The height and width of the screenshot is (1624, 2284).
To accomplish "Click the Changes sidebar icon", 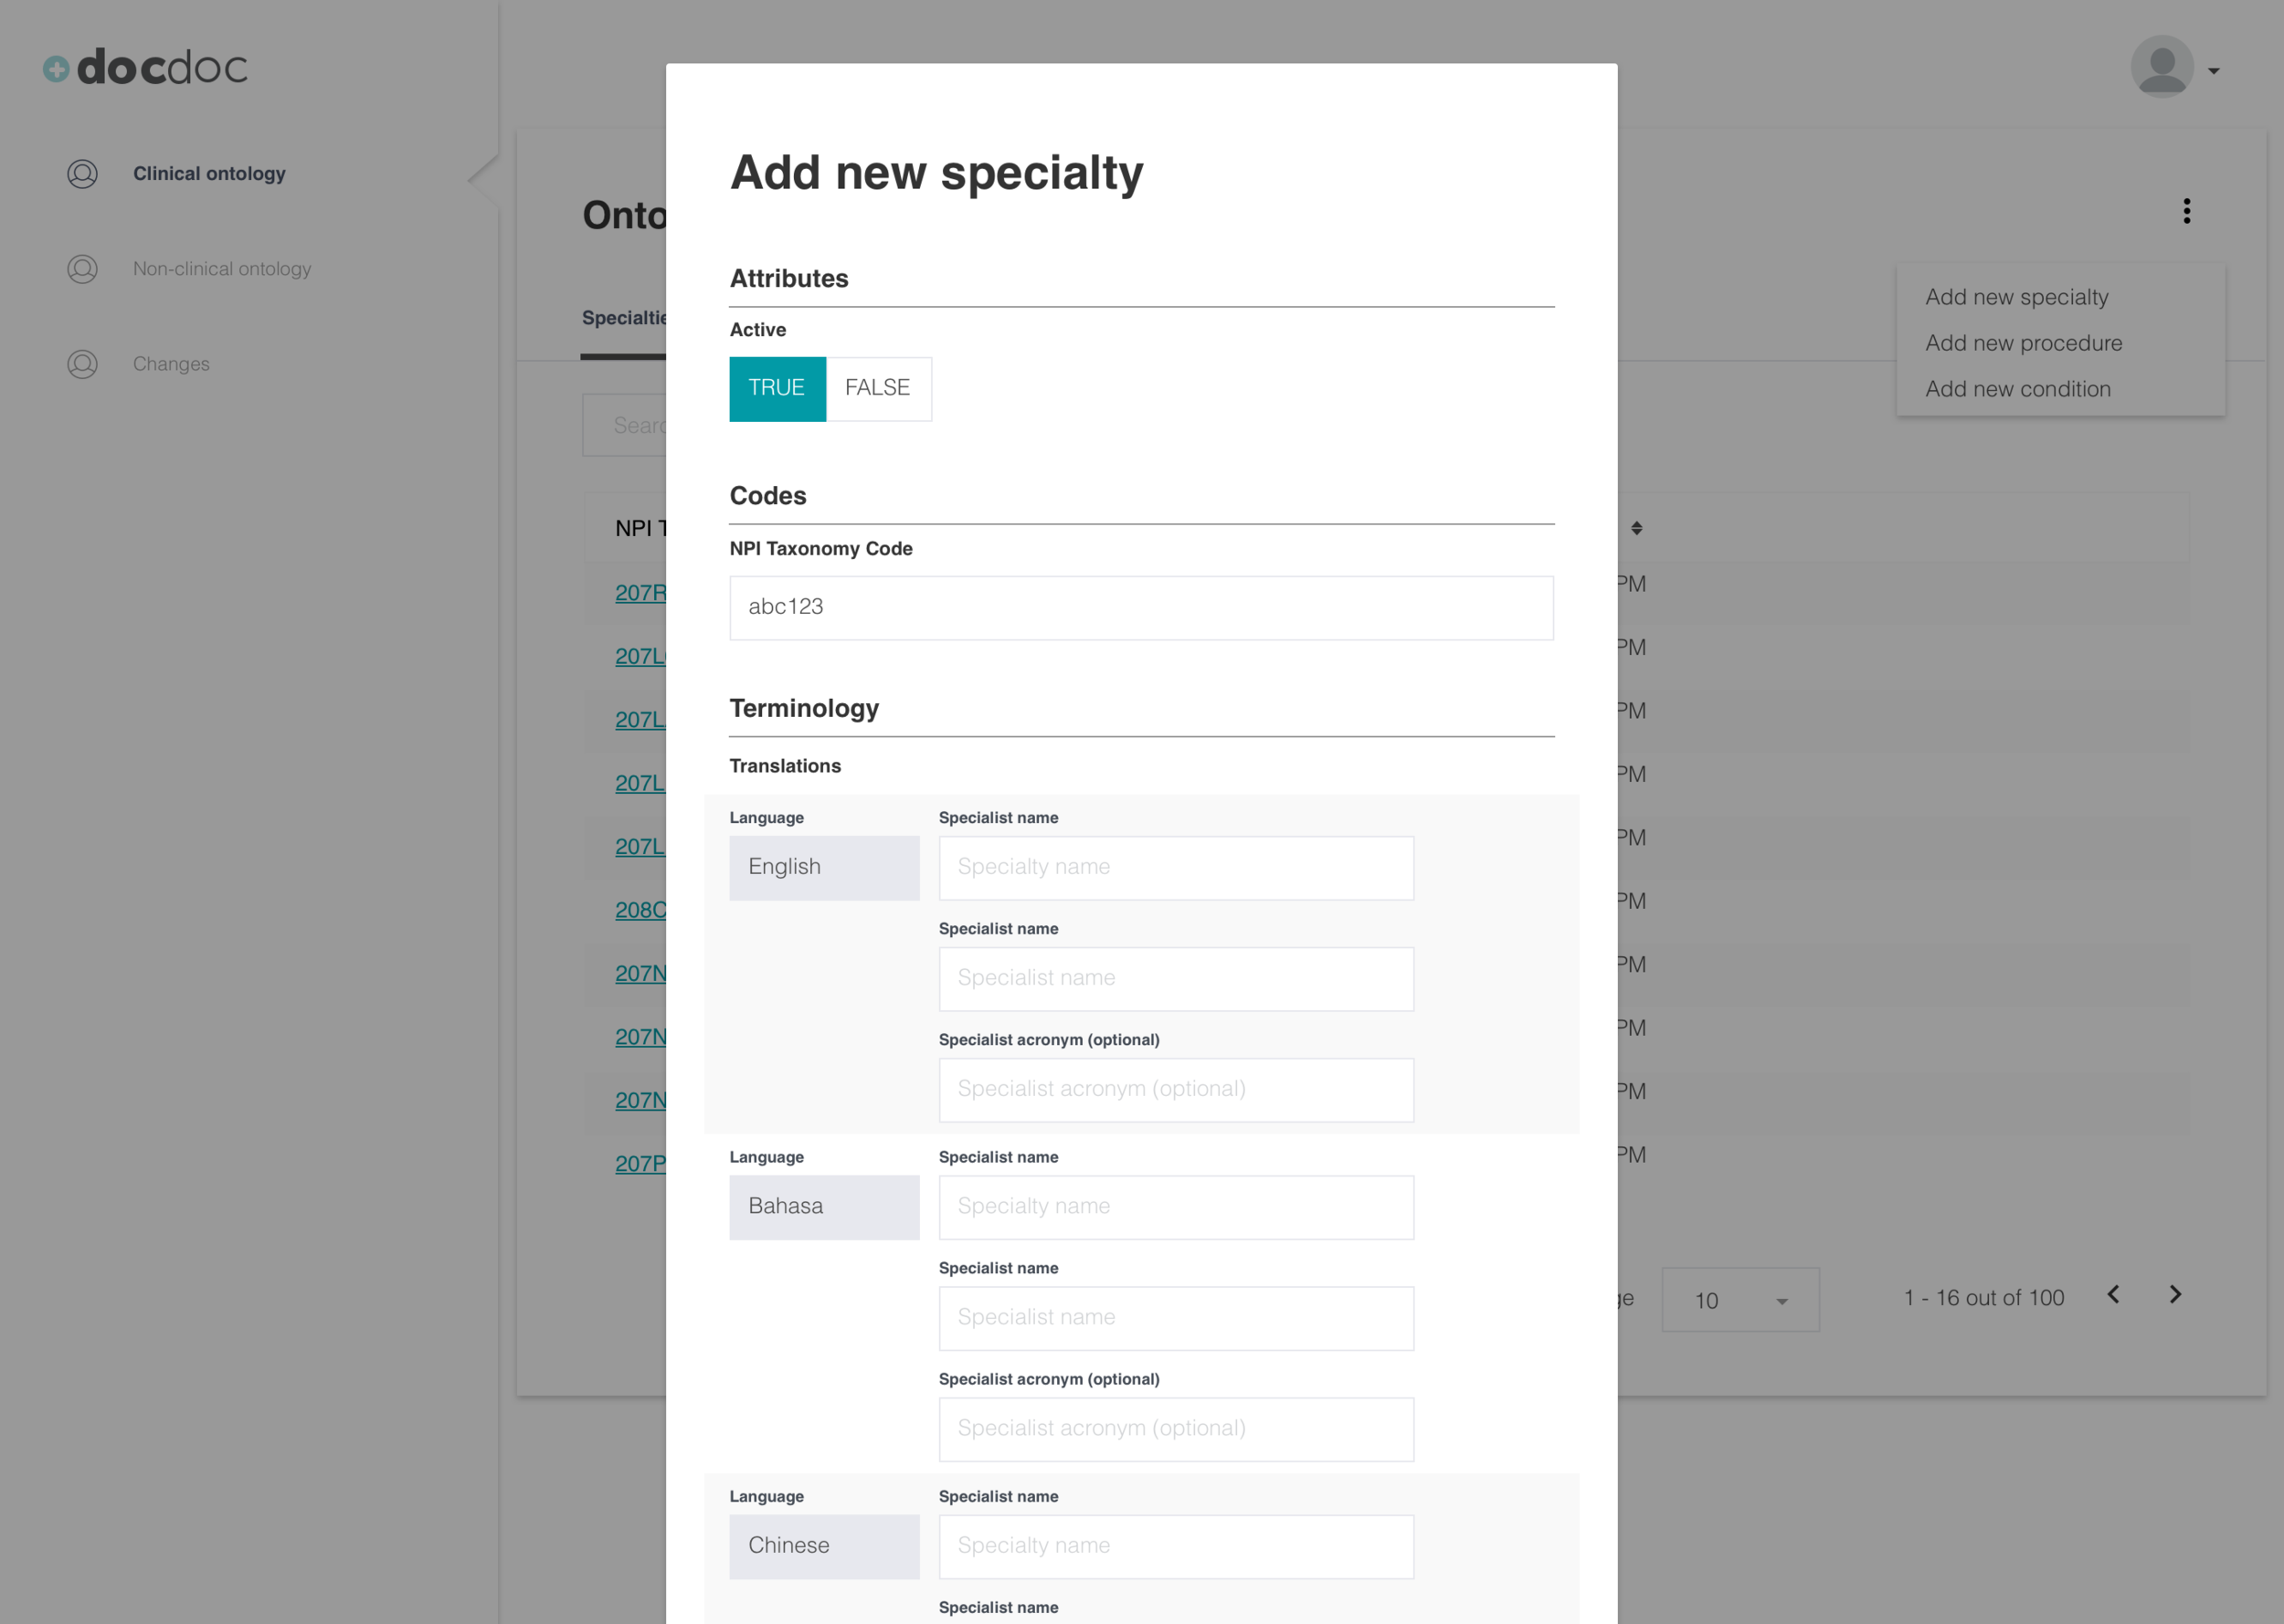I will coord(82,364).
